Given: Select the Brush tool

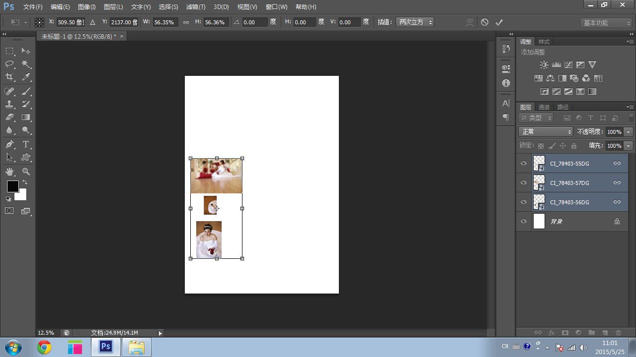Looking at the screenshot, I should (26, 91).
